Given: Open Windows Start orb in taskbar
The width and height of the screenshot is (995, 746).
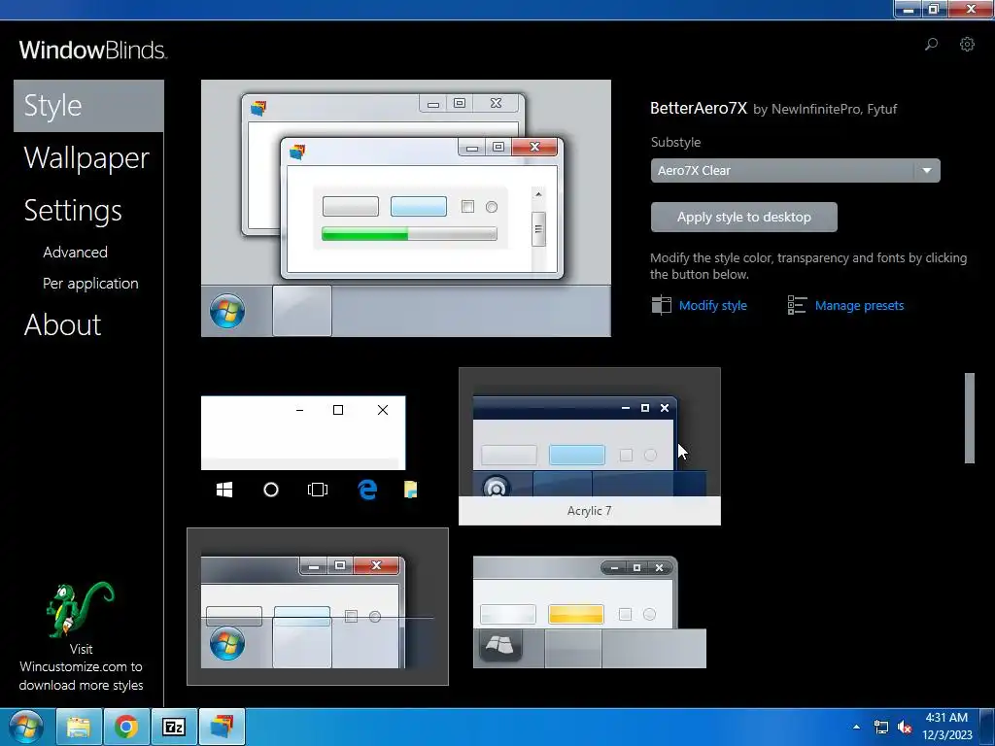Looking at the screenshot, I should click(26, 727).
